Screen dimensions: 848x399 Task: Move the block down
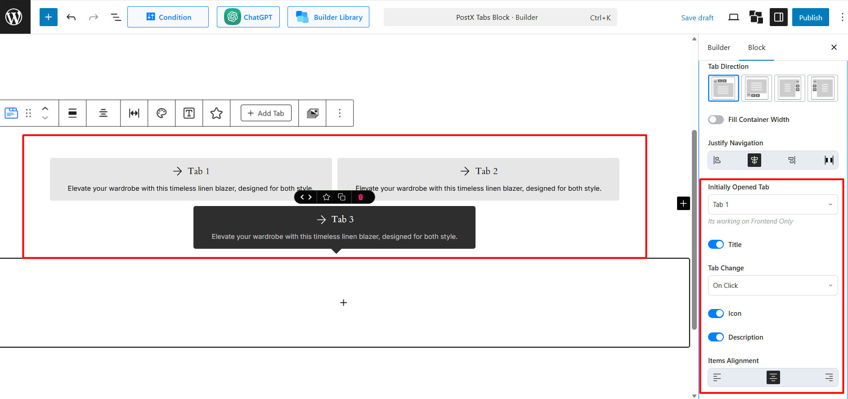45,118
